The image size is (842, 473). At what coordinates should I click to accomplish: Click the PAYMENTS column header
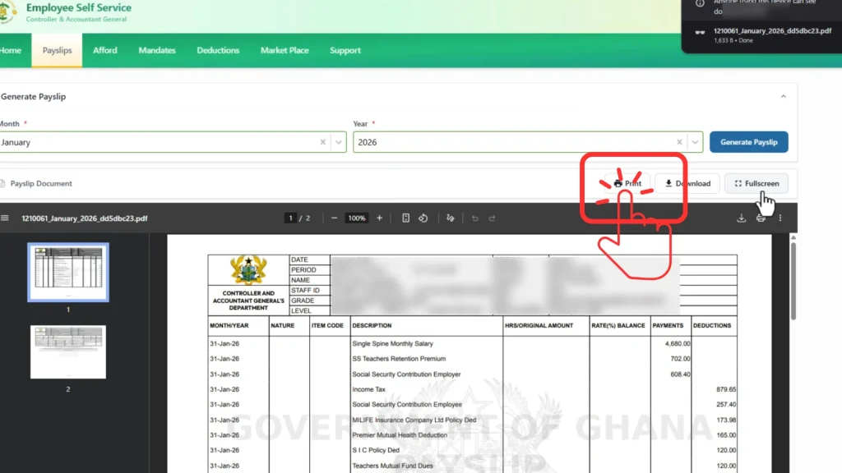(x=668, y=325)
